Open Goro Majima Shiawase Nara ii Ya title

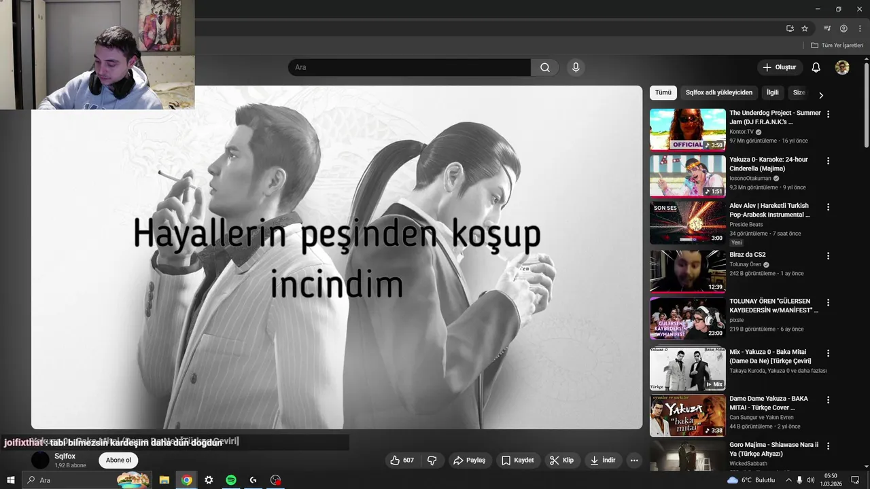[x=774, y=449]
